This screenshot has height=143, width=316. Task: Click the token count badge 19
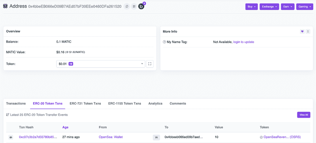[71, 64]
